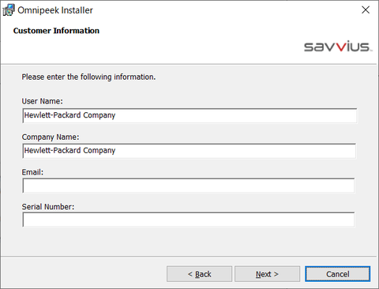Click the 'Omnipeek Installer' window title text

(x=55, y=10)
